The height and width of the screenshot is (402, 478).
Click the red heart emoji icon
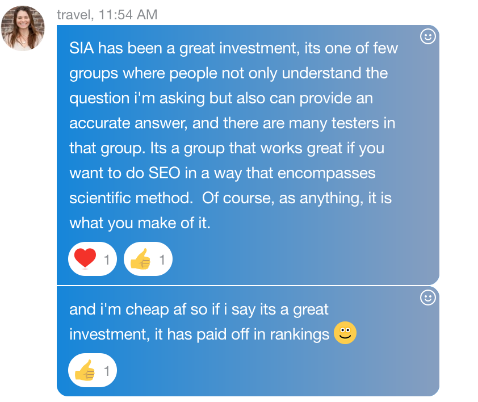point(85,259)
